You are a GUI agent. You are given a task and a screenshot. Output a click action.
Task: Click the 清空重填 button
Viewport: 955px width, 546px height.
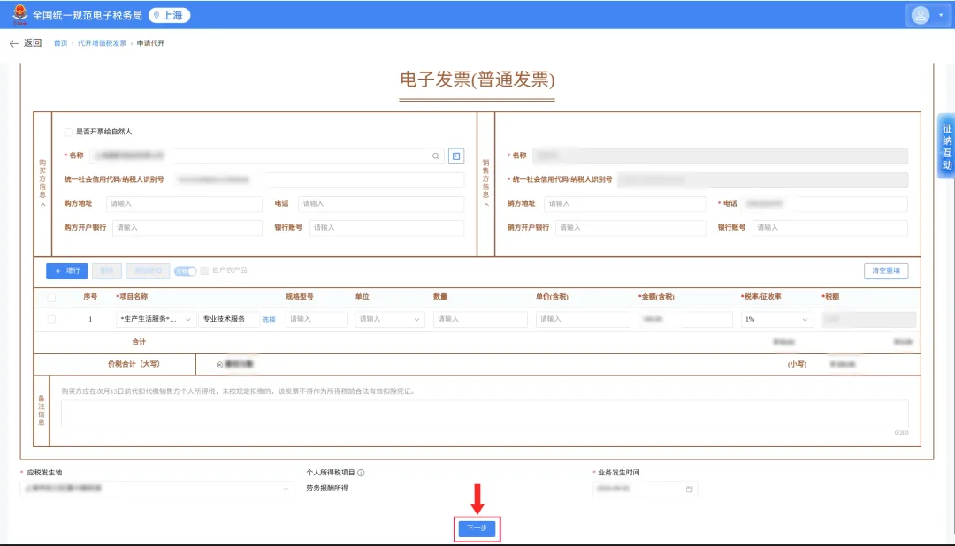pos(885,271)
